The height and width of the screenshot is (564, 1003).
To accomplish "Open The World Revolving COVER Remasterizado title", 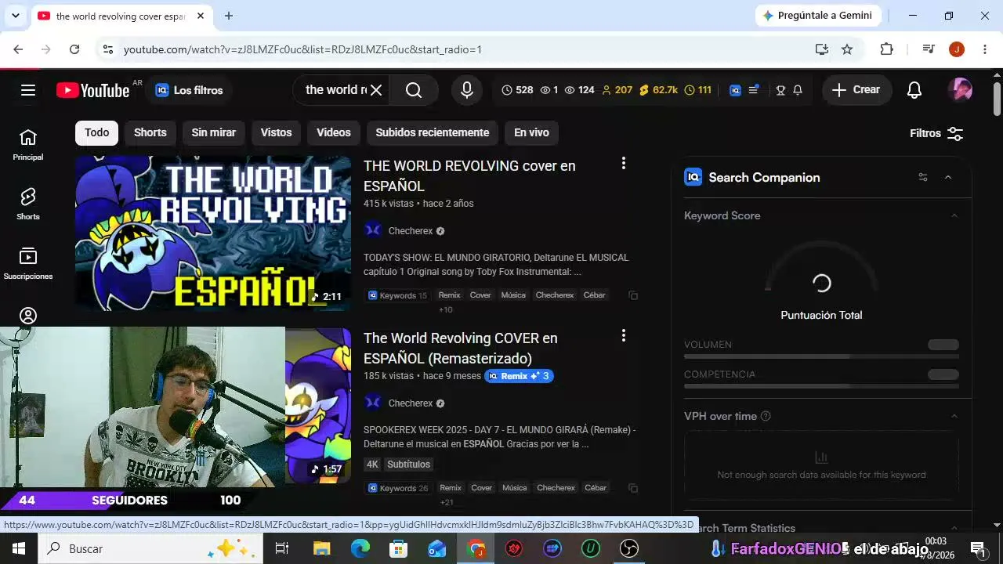I will tap(461, 349).
